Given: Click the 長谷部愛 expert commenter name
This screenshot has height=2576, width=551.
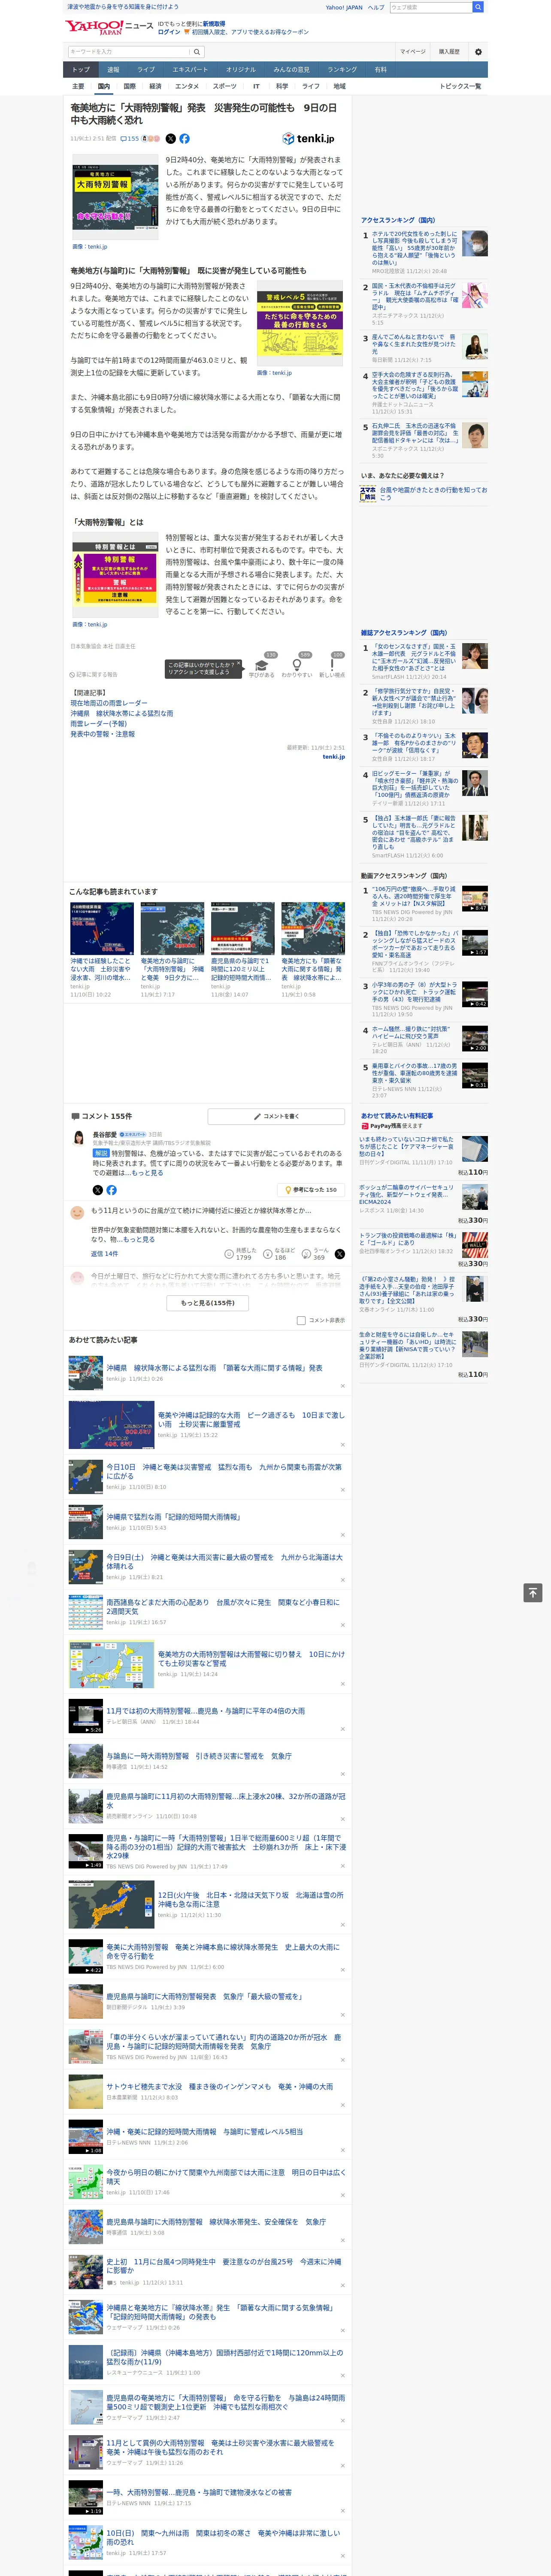Looking at the screenshot, I should [x=105, y=1135].
